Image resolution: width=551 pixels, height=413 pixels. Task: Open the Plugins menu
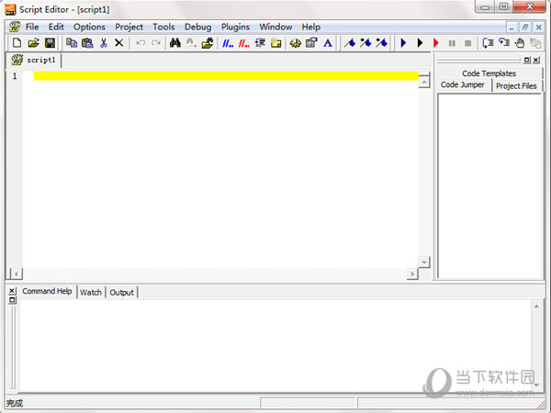click(235, 27)
